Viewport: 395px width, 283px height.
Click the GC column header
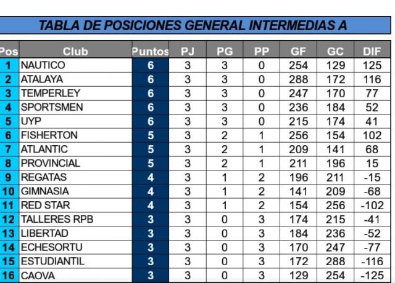[335, 51]
